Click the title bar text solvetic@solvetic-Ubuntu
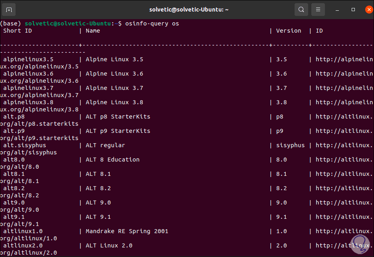Image resolution: width=374 pixels, height=257 pixels. [188, 9]
